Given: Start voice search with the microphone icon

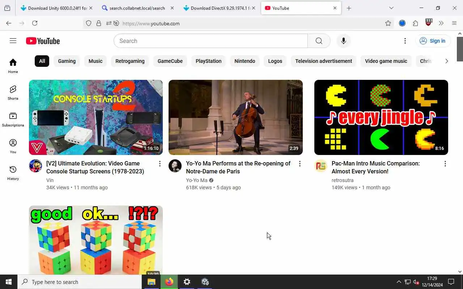Looking at the screenshot, I should click(x=344, y=41).
